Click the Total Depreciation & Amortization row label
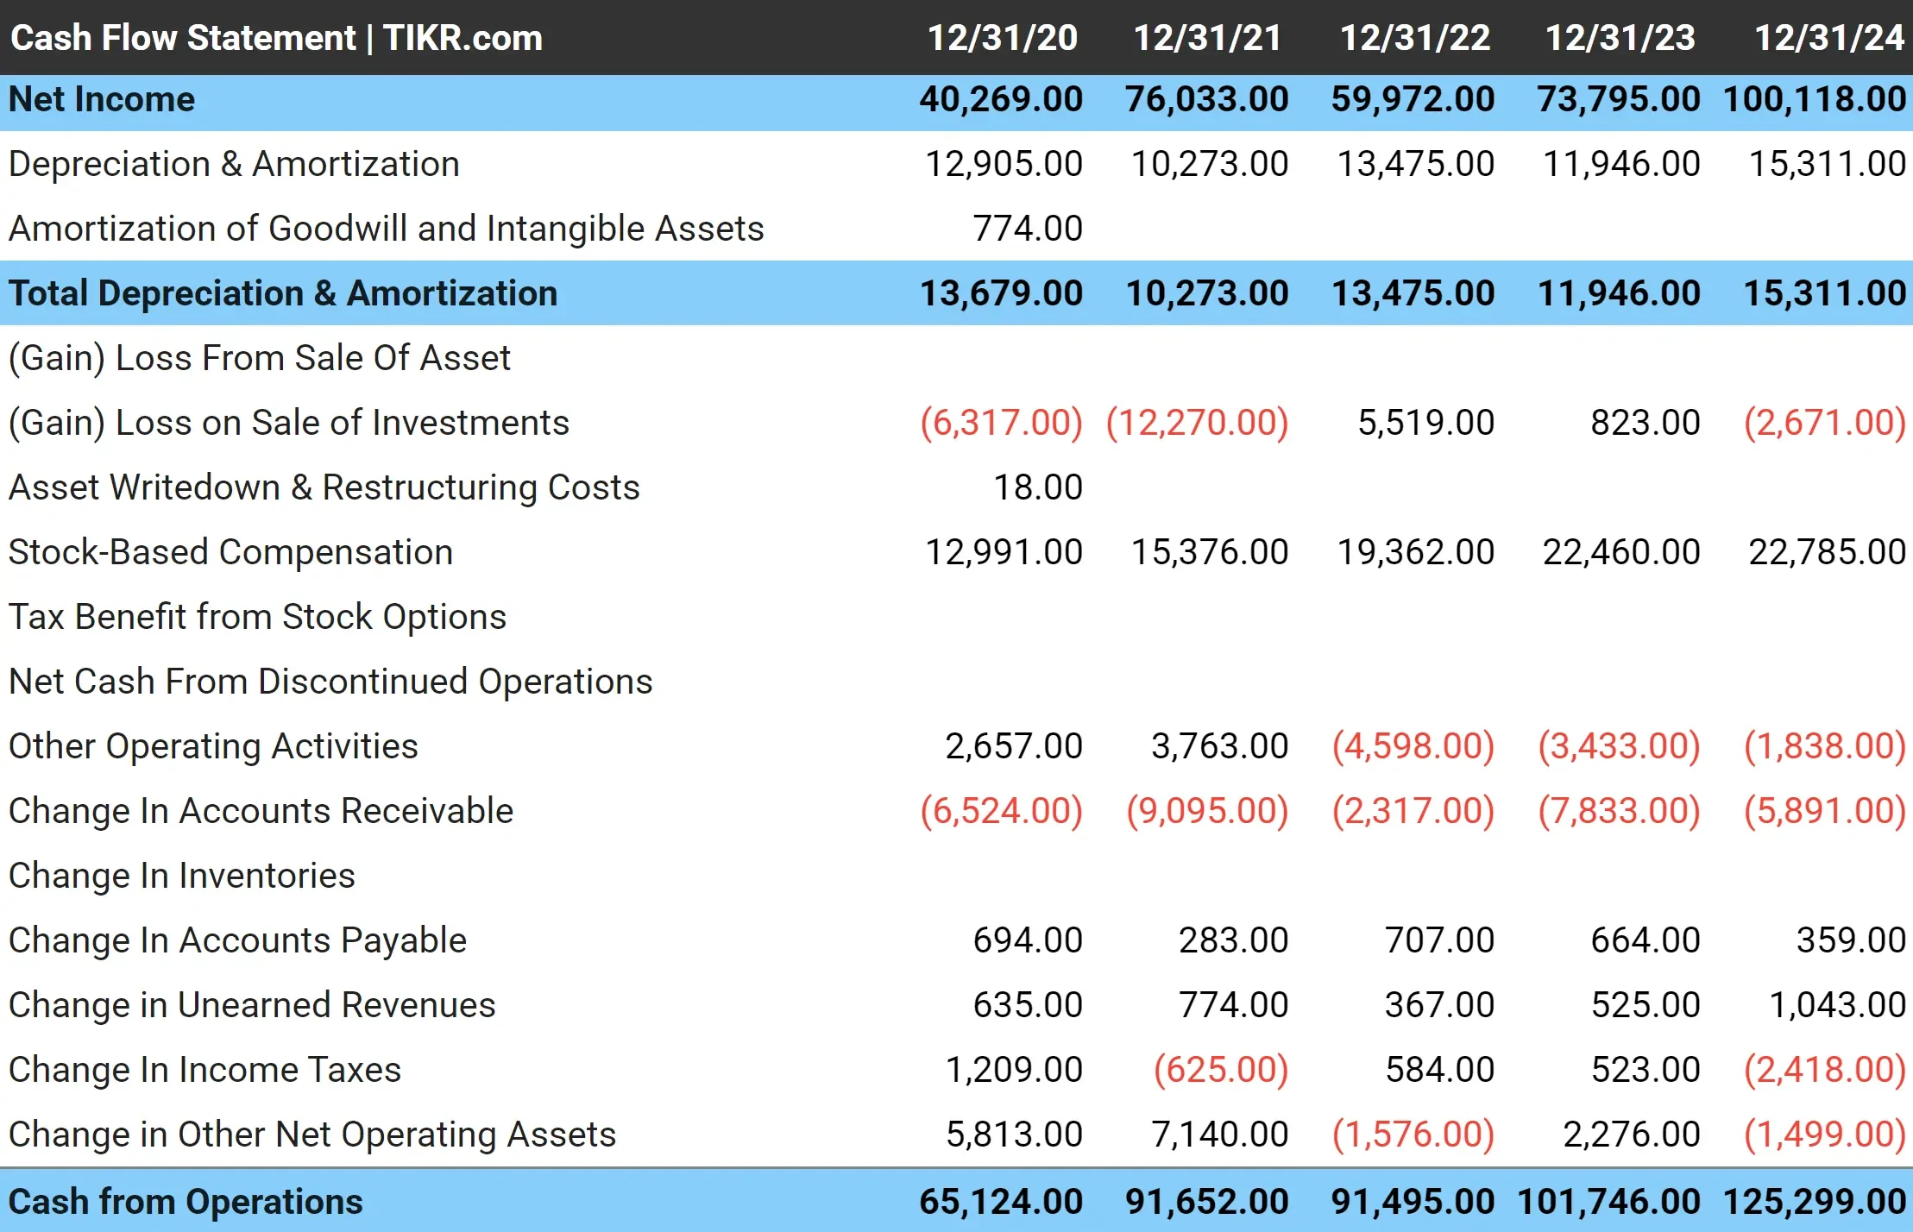 pos(283,293)
